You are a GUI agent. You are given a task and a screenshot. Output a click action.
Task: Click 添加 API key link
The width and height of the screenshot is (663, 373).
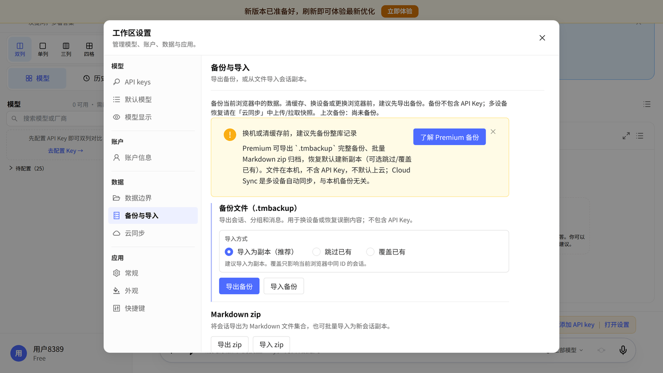[576, 325]
